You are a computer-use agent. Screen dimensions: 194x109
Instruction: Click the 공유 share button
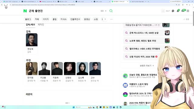[x=186, y=19]
